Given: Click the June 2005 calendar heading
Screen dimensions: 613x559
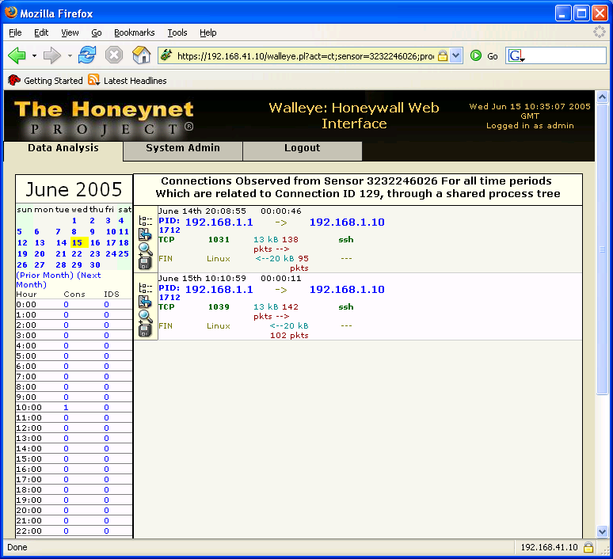Looking at the screenshot, I should [74, 189].
